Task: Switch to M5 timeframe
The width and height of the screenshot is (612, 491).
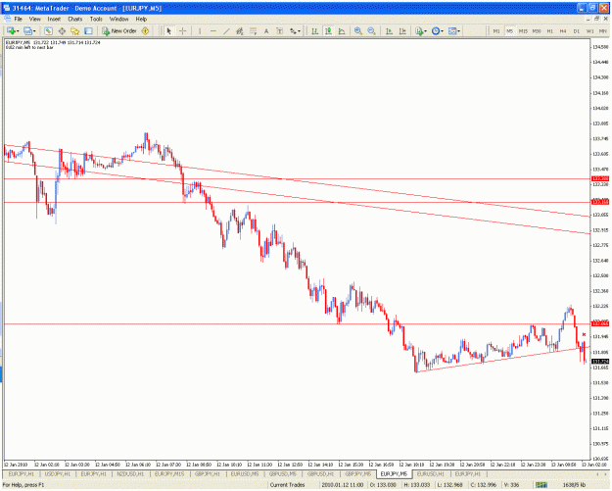Action: (509, 30)
